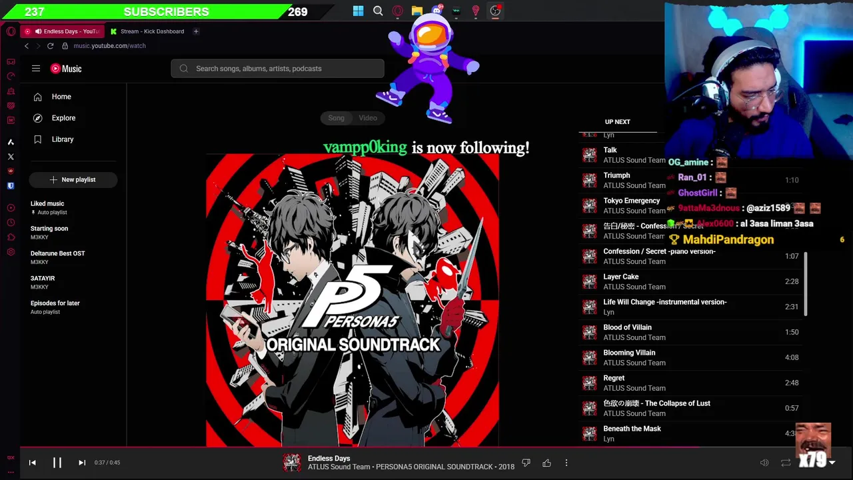Play The Collapse of Lust track
Screen dimensions: 853x480
tap(690, 408)
